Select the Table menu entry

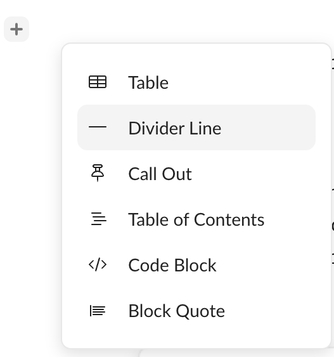[x=196, y=82]
